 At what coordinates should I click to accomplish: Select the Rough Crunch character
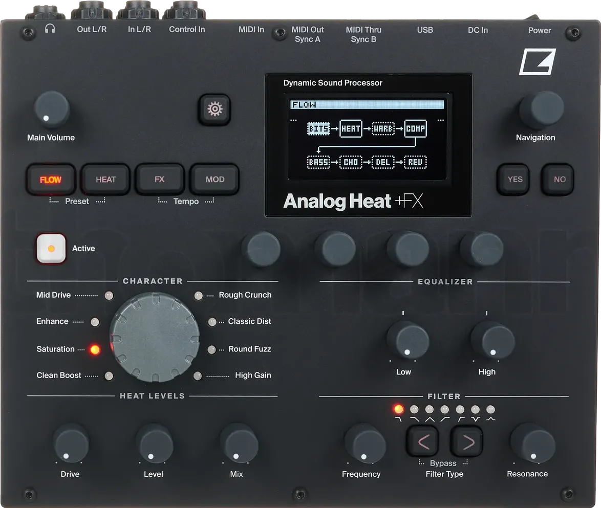[198, 295]
